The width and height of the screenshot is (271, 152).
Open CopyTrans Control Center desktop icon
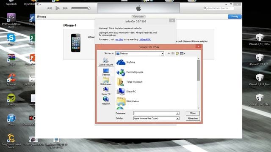(x=11, y=141)
